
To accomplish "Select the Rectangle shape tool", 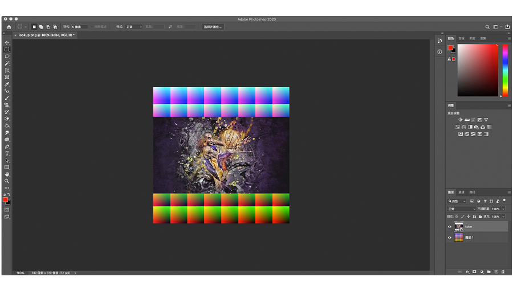I will click(7, 167).
